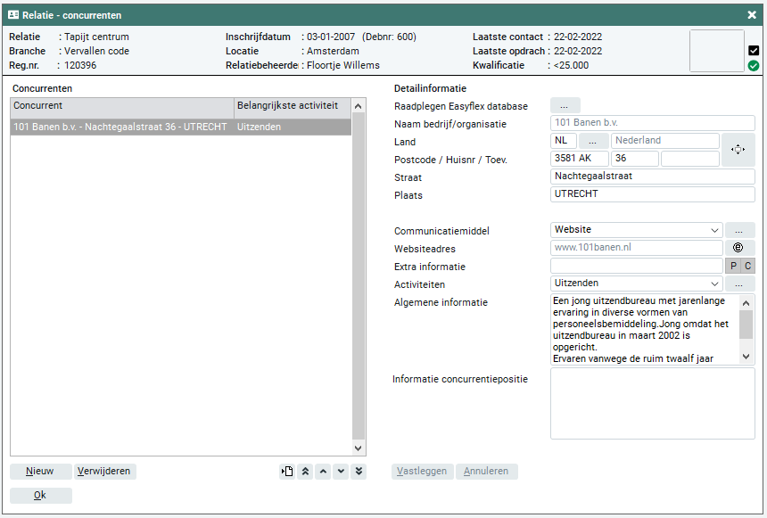Click the Informatie concurrentiepositie text field
The height and width of the screenshot is (518, 767).
click(652, 404)
